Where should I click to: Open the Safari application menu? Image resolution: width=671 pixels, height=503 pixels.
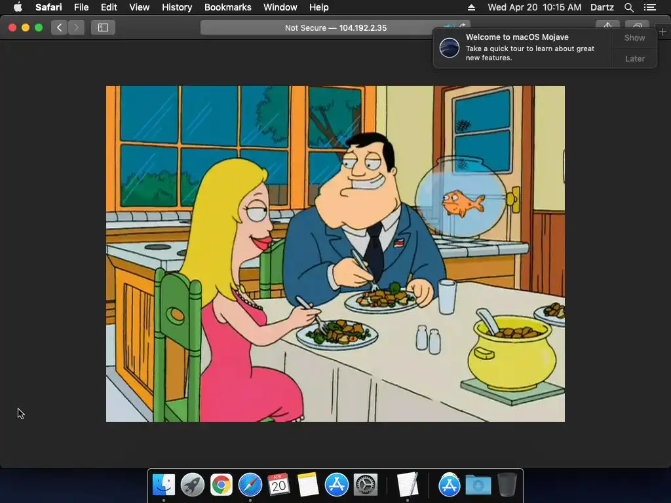(x=48, y=7)
